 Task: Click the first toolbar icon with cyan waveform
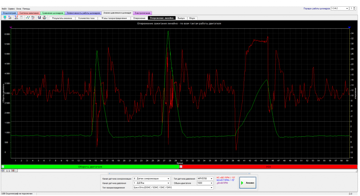pyautogui.click(x=5, y=18)
